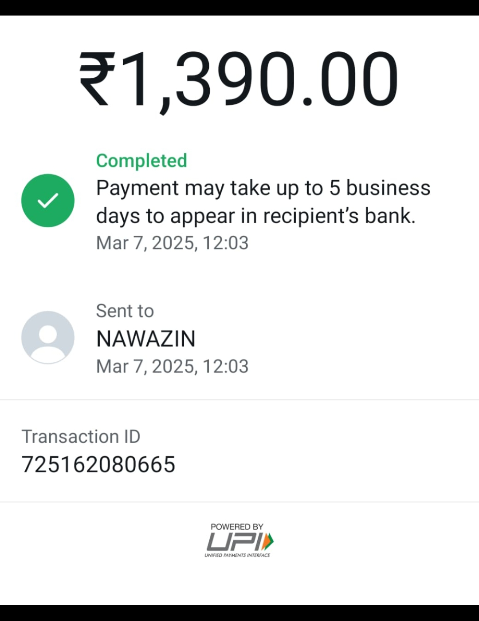Screen dimensions: 479x621
Task: Tap the black bar at the bottom
Action: pos(239,613)
